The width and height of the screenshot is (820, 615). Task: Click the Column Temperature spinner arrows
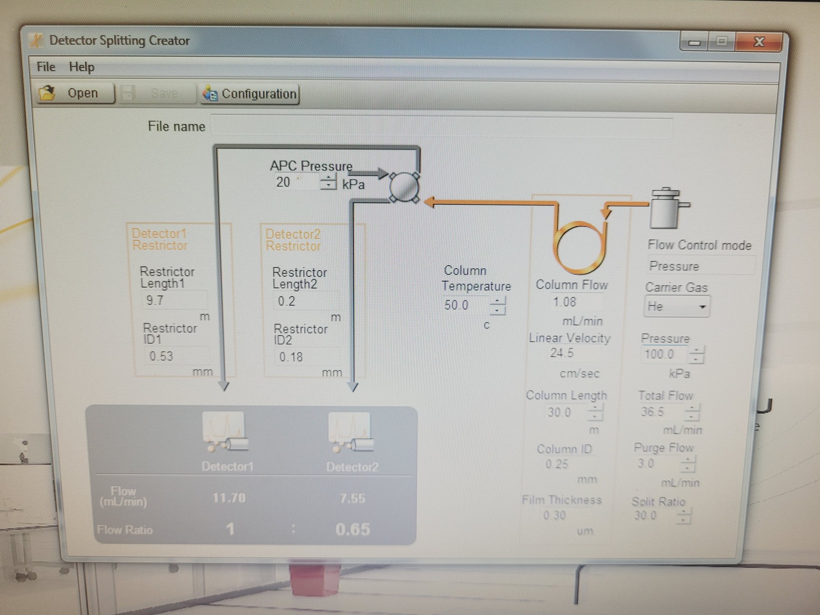click(498, 305)
